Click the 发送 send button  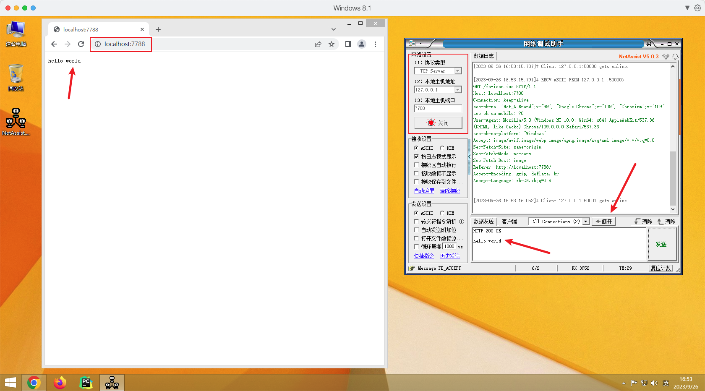click(x=661, y=244)
